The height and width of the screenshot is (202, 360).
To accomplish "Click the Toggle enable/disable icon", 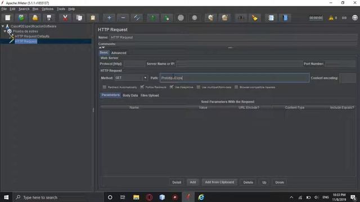I will tap(137, 17).
